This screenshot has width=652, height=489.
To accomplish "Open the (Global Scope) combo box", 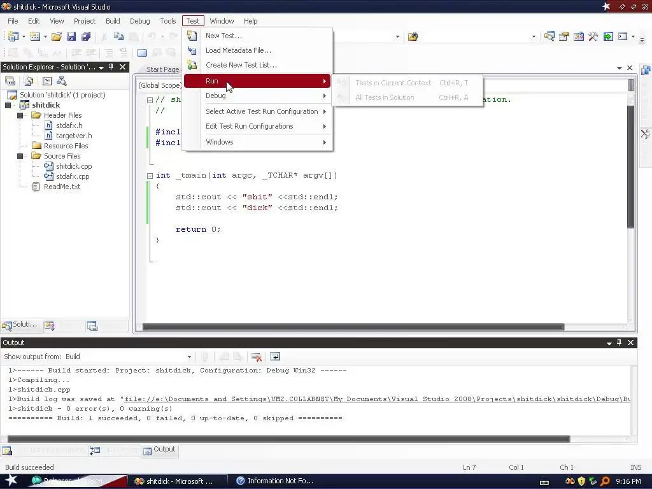I will (160, 85).
